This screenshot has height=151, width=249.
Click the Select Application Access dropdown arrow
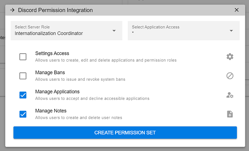231,31
